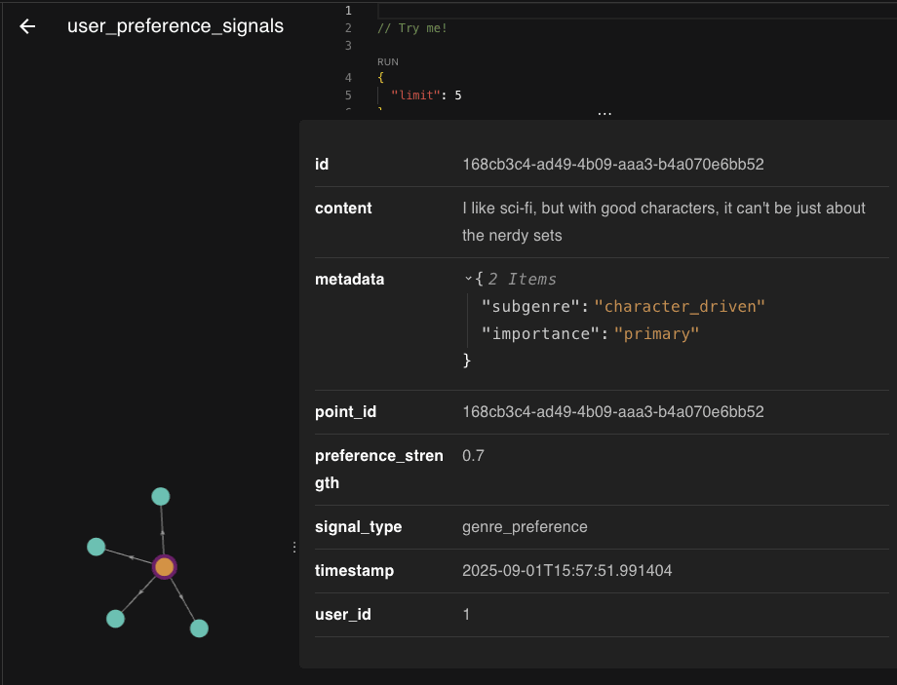Click the "subgenre" metadata key

[530, 307]
